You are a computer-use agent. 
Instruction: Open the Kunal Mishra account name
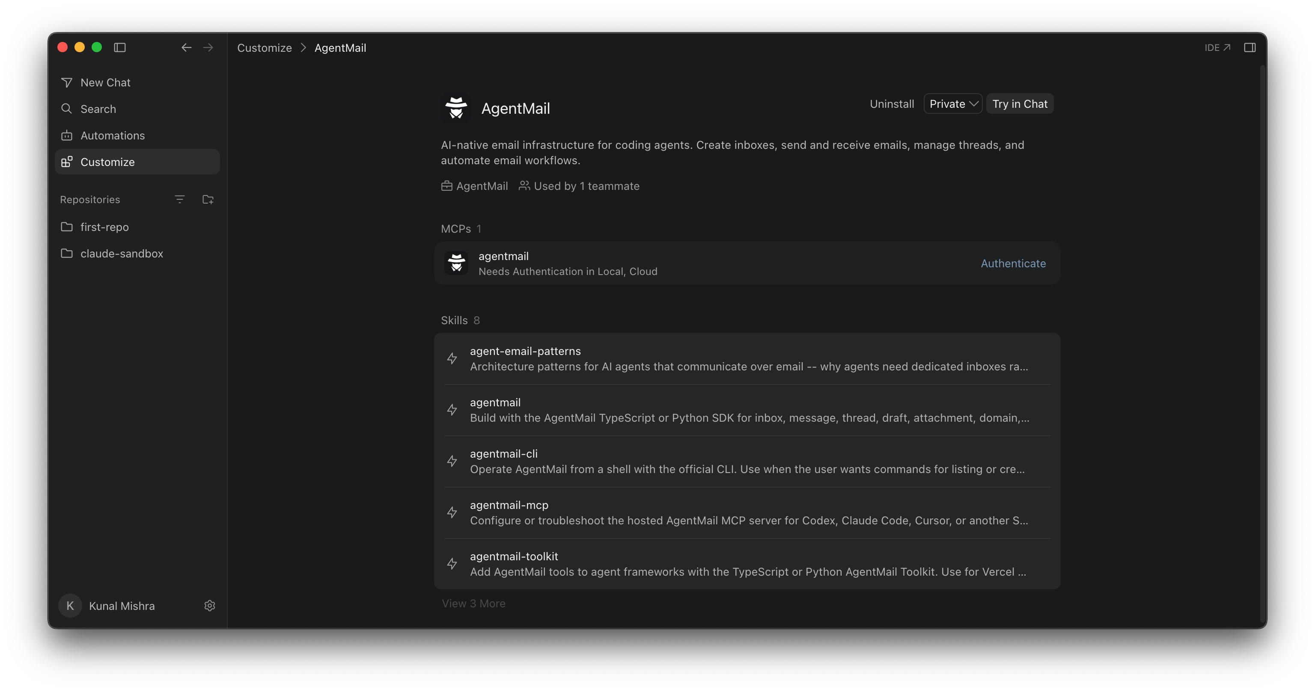pyautogui.click(x=122, y=606)
